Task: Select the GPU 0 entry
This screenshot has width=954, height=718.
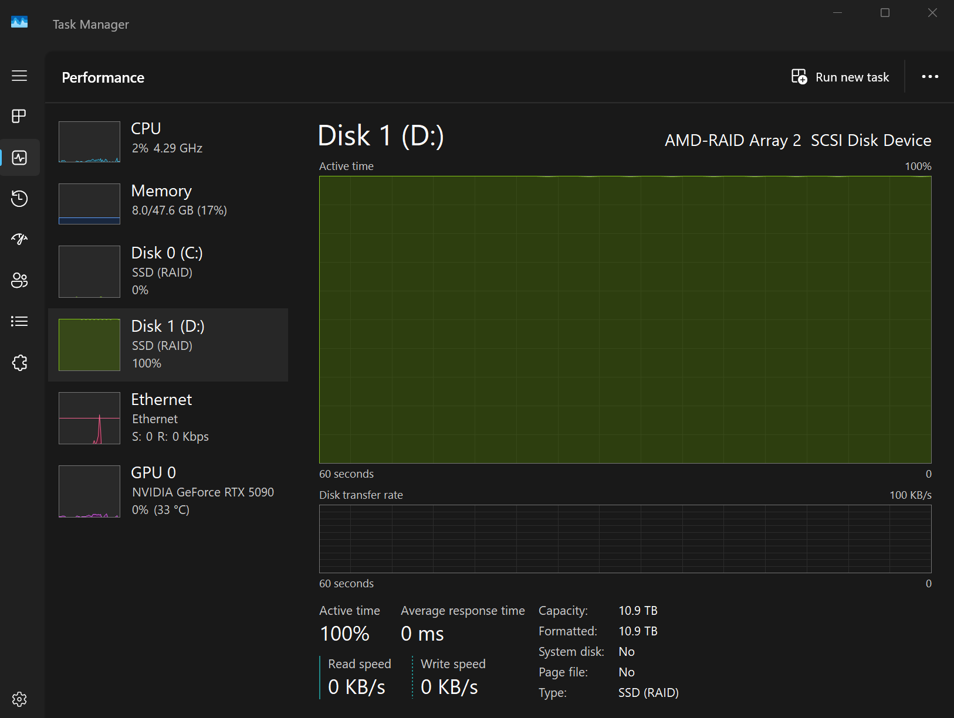Action: (168, 491)
